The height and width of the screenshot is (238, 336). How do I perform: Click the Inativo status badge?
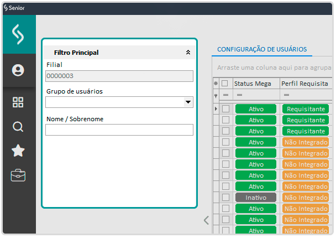coord(256,198)
